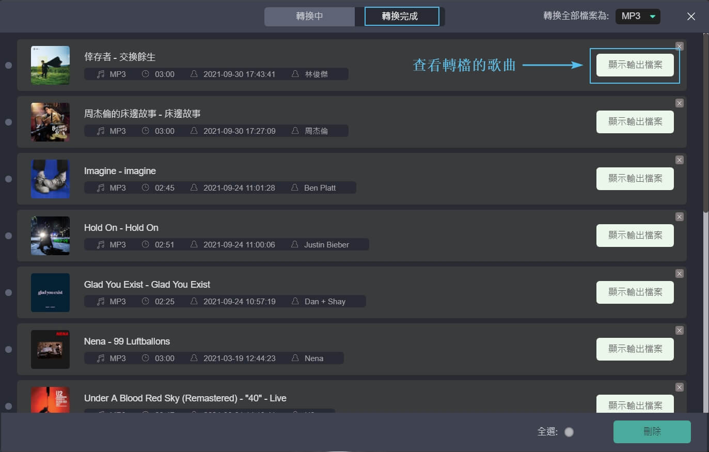The image size is (709, 452).
Task: Toggle the 全選 select-all radio button
Action: pos(569,432)
